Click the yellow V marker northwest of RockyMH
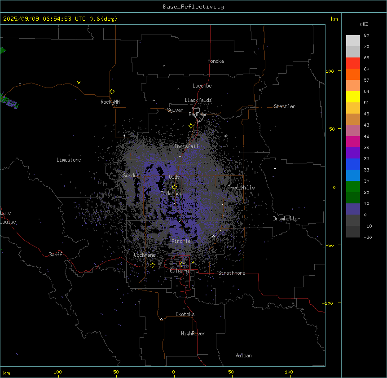The image size is (387, 378). [79, 83]
